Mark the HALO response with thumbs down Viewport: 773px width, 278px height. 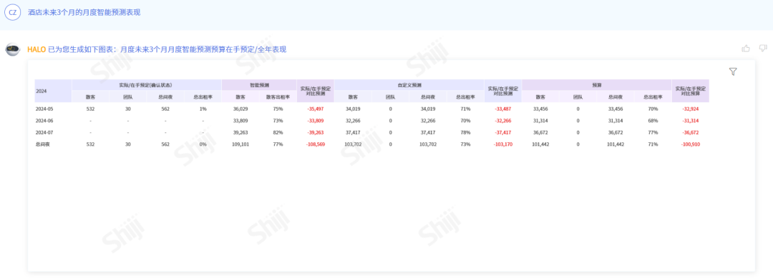point(763,48)
